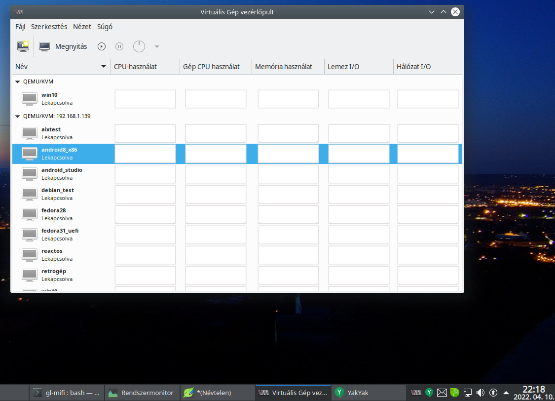Open the updates tray icon
Viewport: 555px width, 401px height.
[493, 393]
